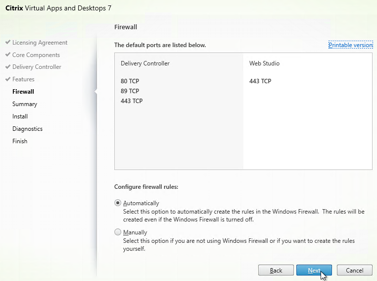Viewport: 377px width, 281px height.
Task: Select the Manually radio button
Action: (x=118, y=232)
